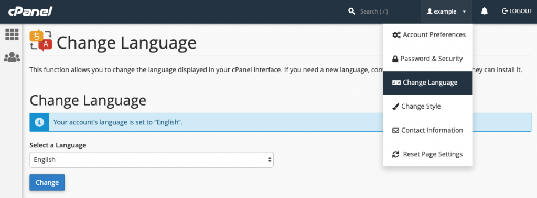
Task: Select Contact Information menu entry
Action: (x=428, y=131)
